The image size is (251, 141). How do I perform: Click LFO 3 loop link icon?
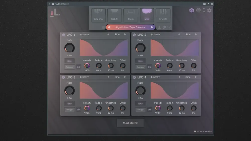[78, 110]
